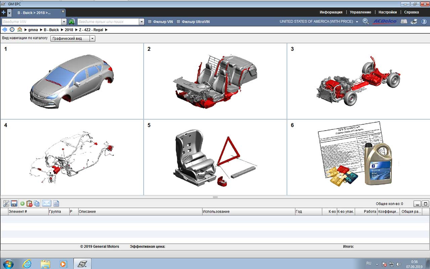Expand the arrow after 'Z - 4Z2 - Regal'
Viewport: 430px width, 269px height.
(106, 30)
